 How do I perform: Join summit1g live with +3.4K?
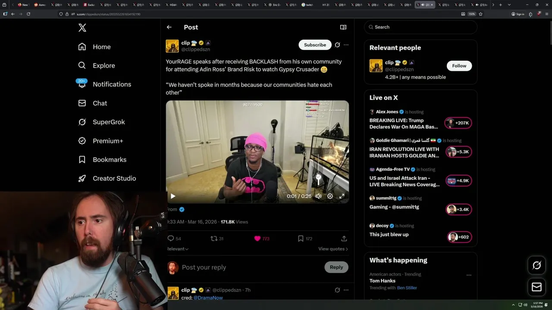tap(458, 210)
